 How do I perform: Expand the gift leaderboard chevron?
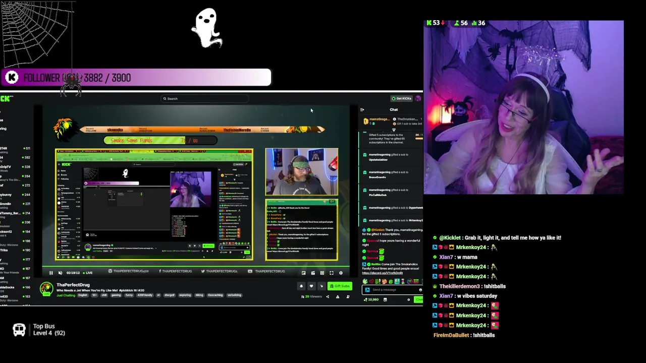394,130
